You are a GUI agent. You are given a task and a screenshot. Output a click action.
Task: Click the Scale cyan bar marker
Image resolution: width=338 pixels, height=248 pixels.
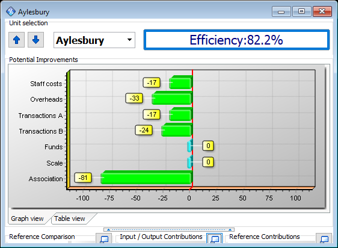(x=190, y=162)
